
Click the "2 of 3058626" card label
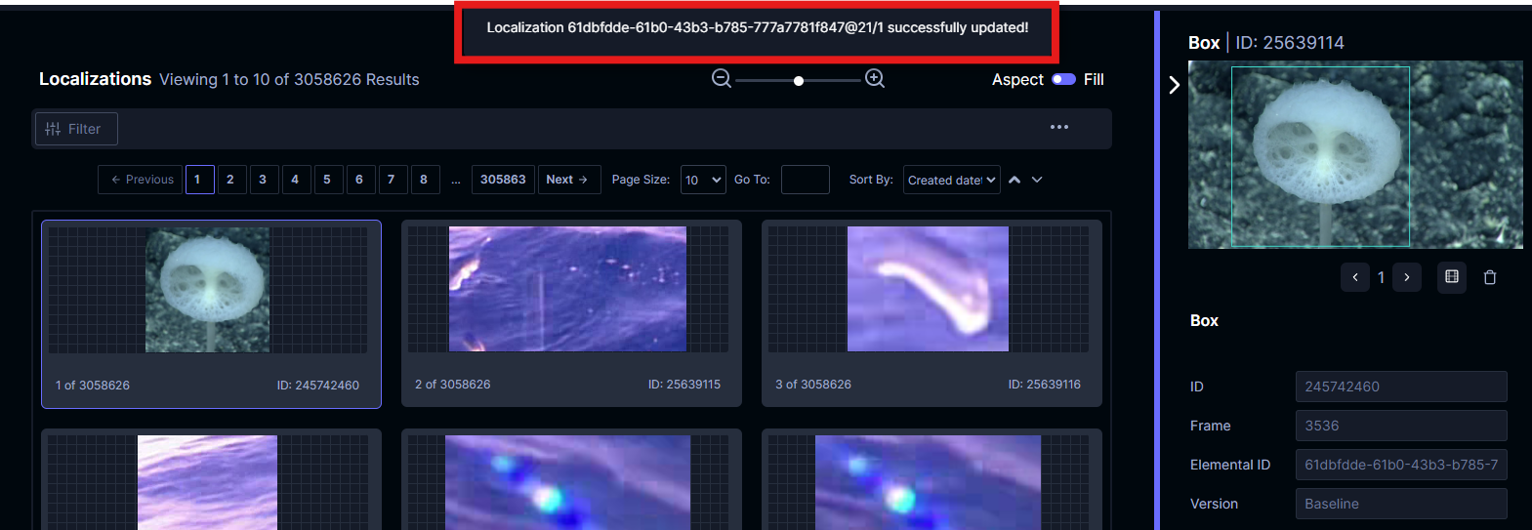click(453, 385)
